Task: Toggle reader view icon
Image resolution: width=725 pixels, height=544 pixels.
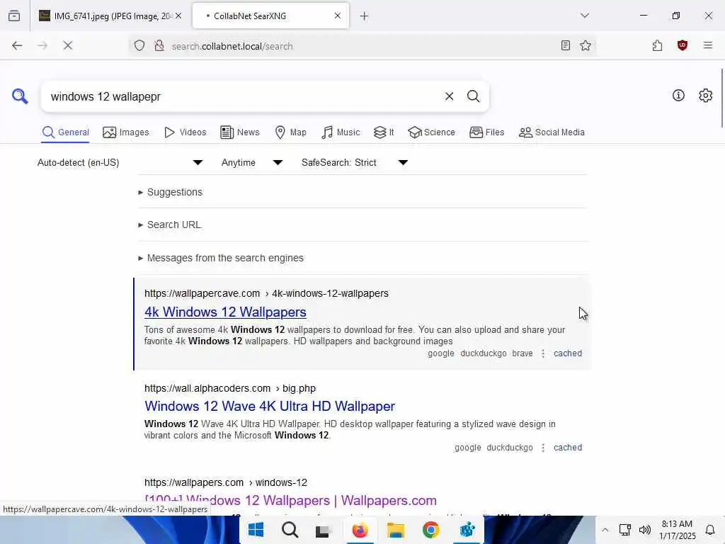Action: click(565, 45)
